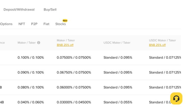Click the Standard / 0.055% cell
191x107 pixels.
pos(118,102)
